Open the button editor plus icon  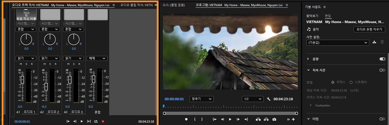click(293, 119)
